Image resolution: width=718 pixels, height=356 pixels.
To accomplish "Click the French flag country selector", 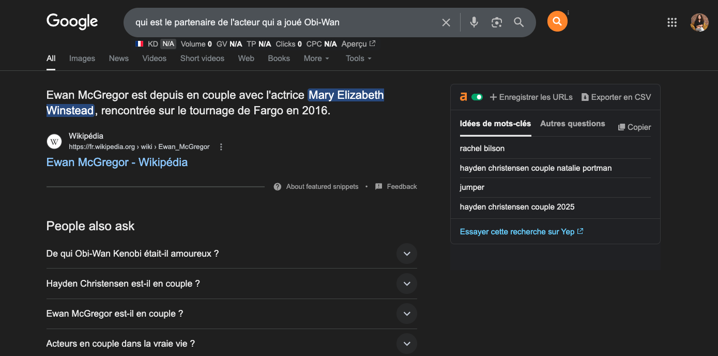I will click(139, 43).
